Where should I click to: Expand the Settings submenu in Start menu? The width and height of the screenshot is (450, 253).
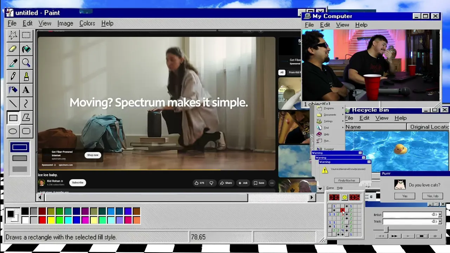(x=343, y=121)
